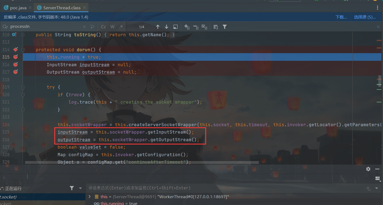This screenshot has width=383, height=205.
Task: Click the 选择源 (S)... link
Action: pyautogui.click(x=365, y=17)
